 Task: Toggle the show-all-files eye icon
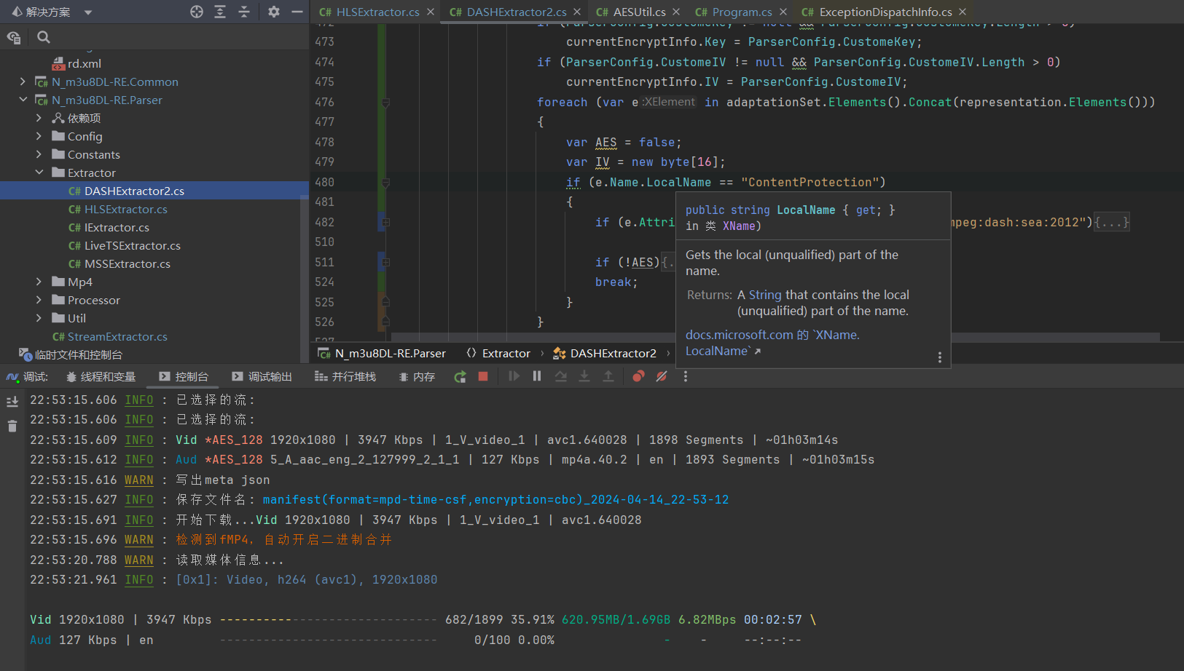pos(14,37)
